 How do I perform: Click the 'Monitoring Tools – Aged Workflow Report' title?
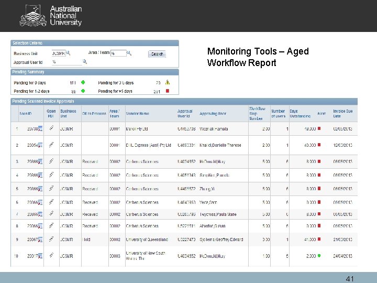[x=258, y=57]
